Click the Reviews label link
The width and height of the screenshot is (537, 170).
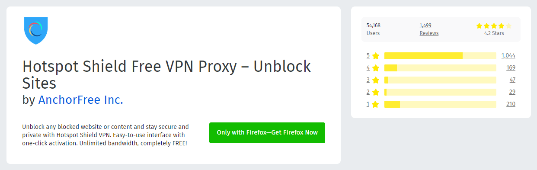429,33
